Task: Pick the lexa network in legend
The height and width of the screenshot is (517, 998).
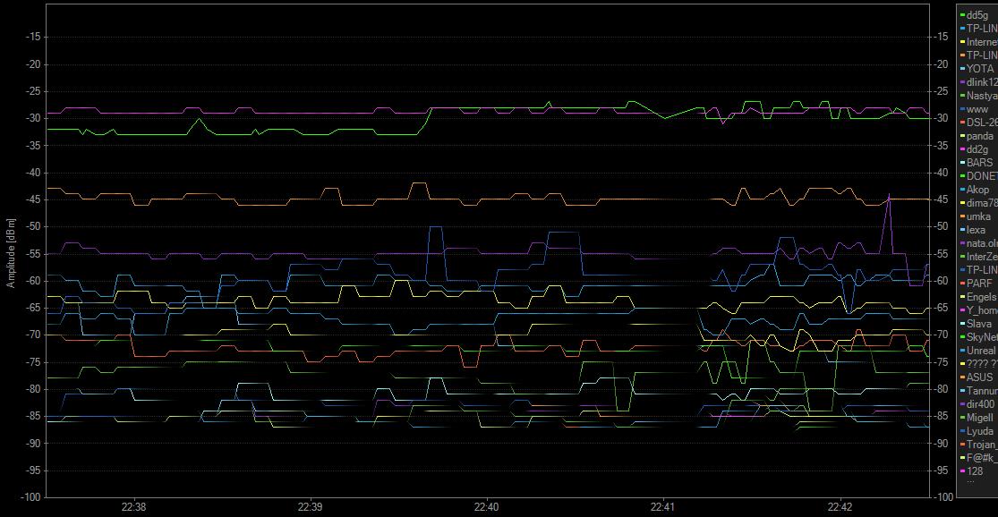Action: coord(973,230)
